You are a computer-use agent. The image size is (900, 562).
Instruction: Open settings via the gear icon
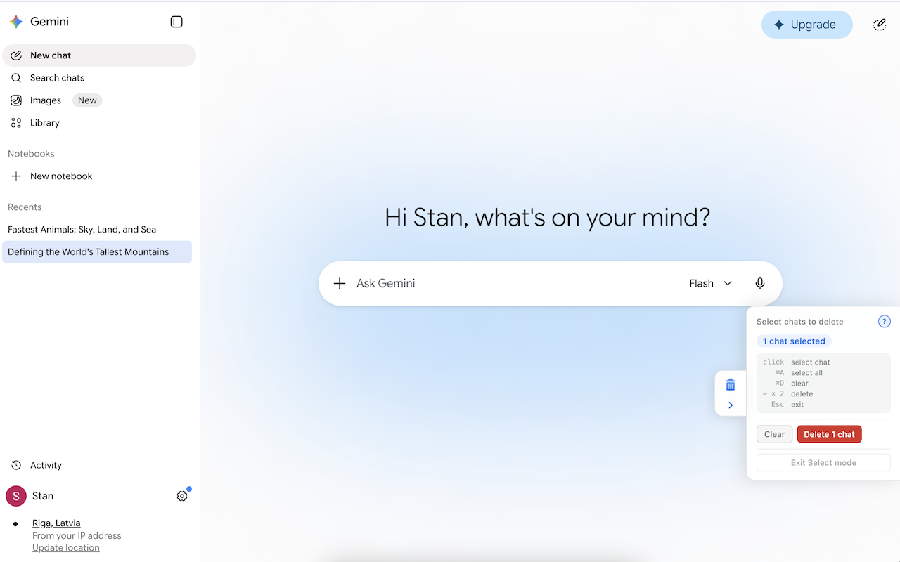point(182,496)
